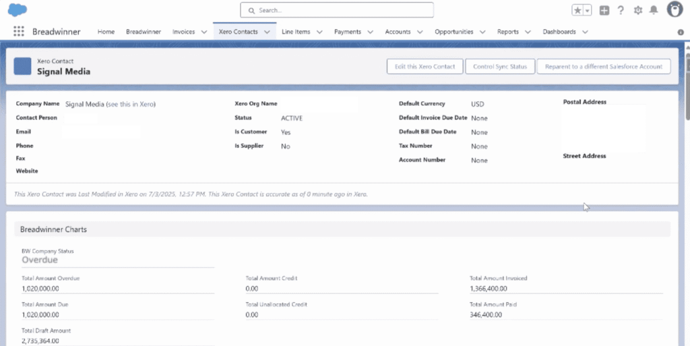The image size is (690, 346).
Task: Open the Payments tab
Action: click(348, 32)
